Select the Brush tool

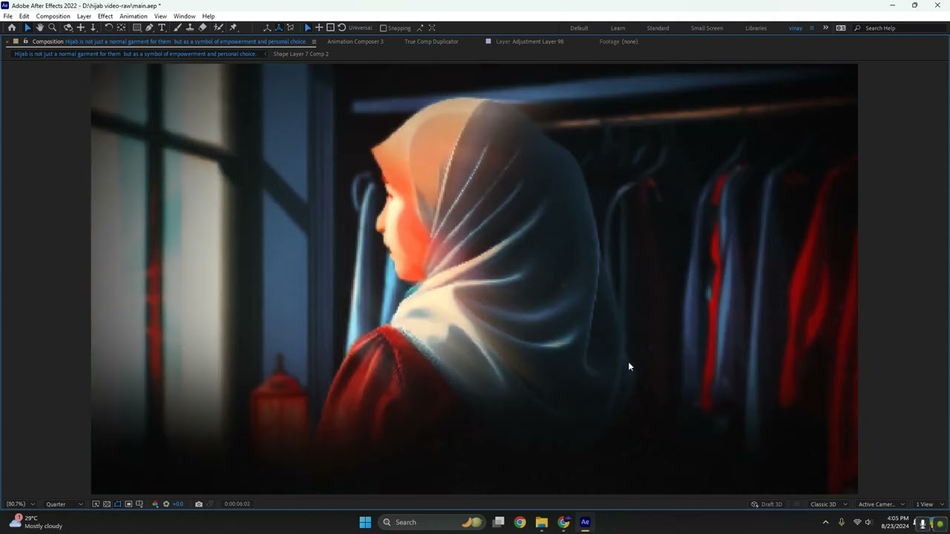coord(178,28)
